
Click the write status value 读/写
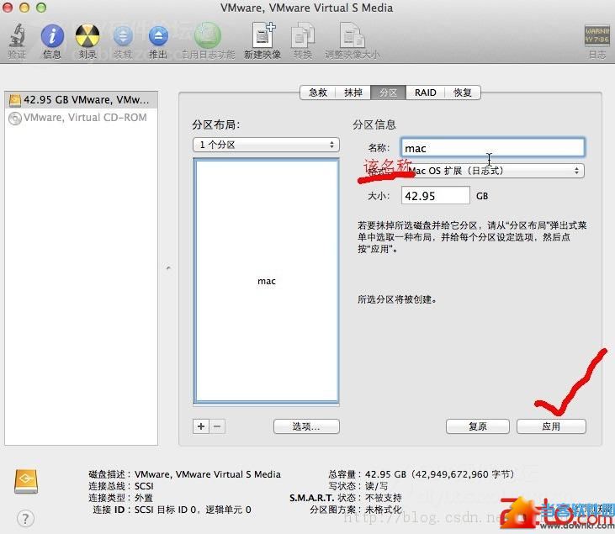376,486
